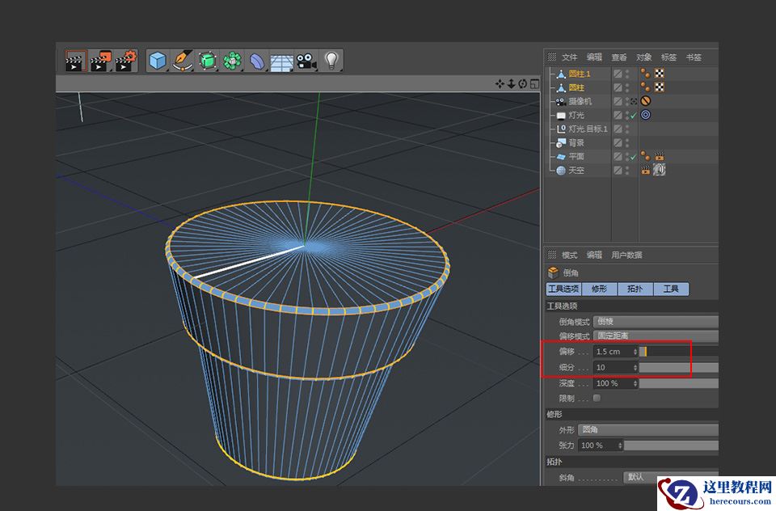Viewport: 776px width, 511px height.
Task: Toggle the green enable checkmark on 灯光
Action: (633, 115)
